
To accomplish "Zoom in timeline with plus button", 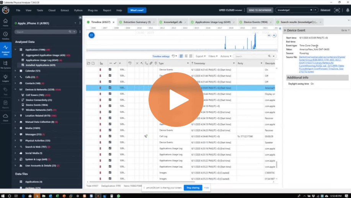I will 274,35.
